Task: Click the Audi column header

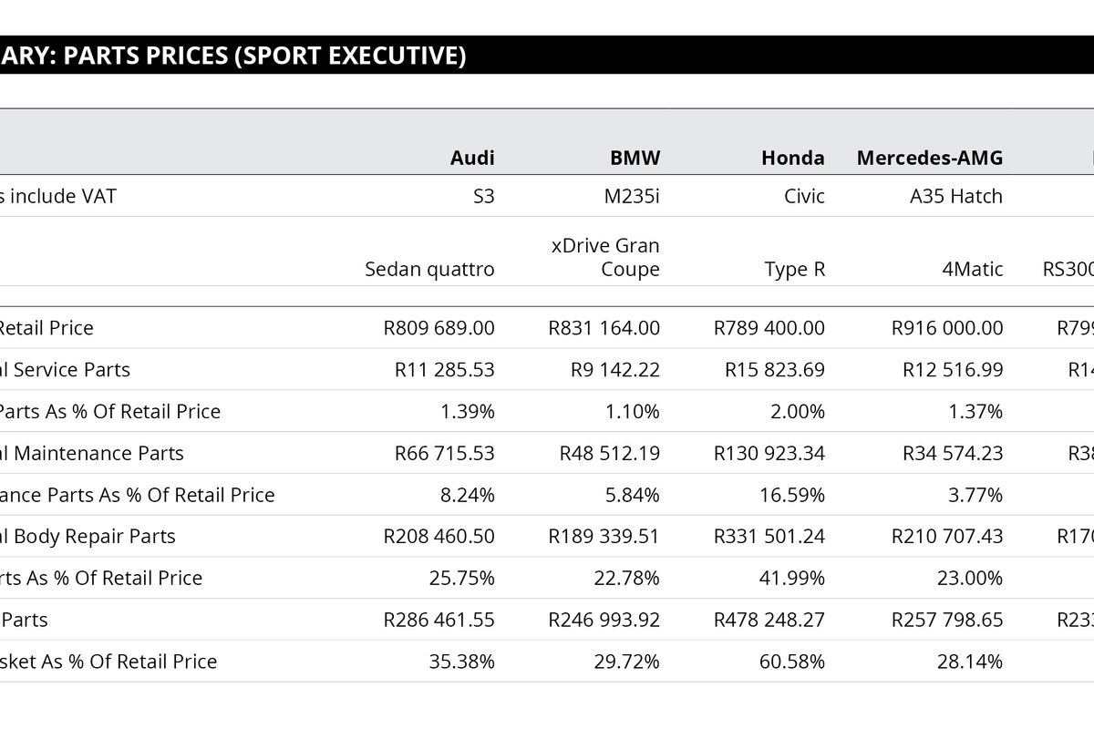Action: click(x=472, y=158)
